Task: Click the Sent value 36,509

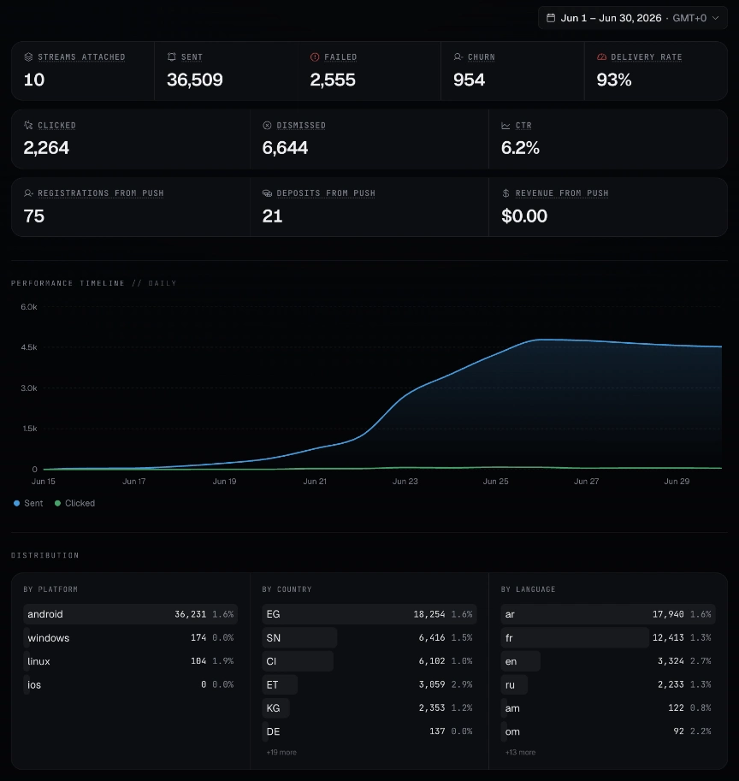Action: [x=195, y=80]
